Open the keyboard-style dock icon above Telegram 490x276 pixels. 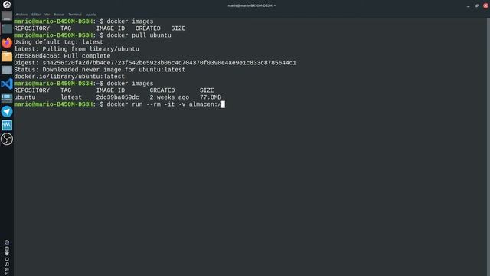[7, 98]
